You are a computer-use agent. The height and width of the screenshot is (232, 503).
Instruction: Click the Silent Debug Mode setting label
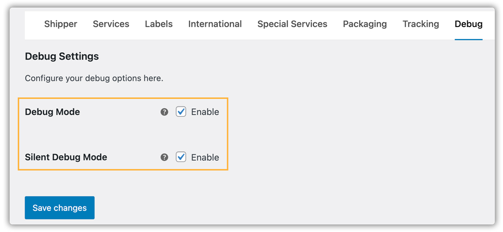(x=66, y=157)
